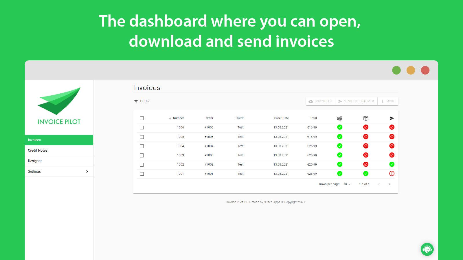The width and height of the screenshot is (463, 260).
Task: Click the orange warning icon on invoice 1001
Action: click(392, 174)
